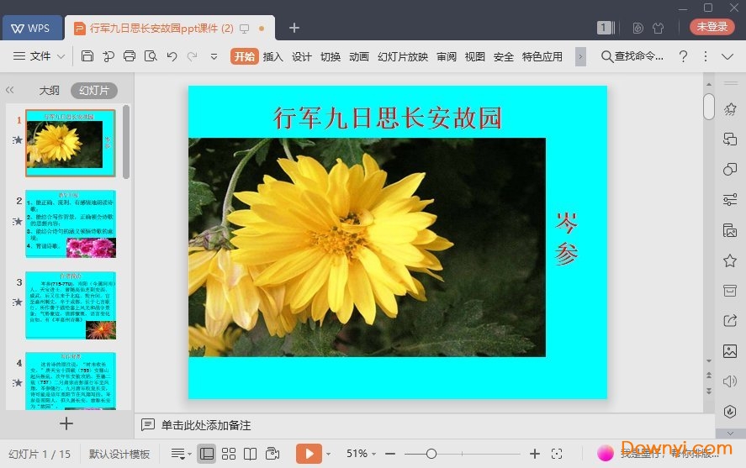Image resolution: width=746 pixels, height=468 pixels.
Task: Click 单击此处添加备注 notes area
Action: tap(206, 425)
